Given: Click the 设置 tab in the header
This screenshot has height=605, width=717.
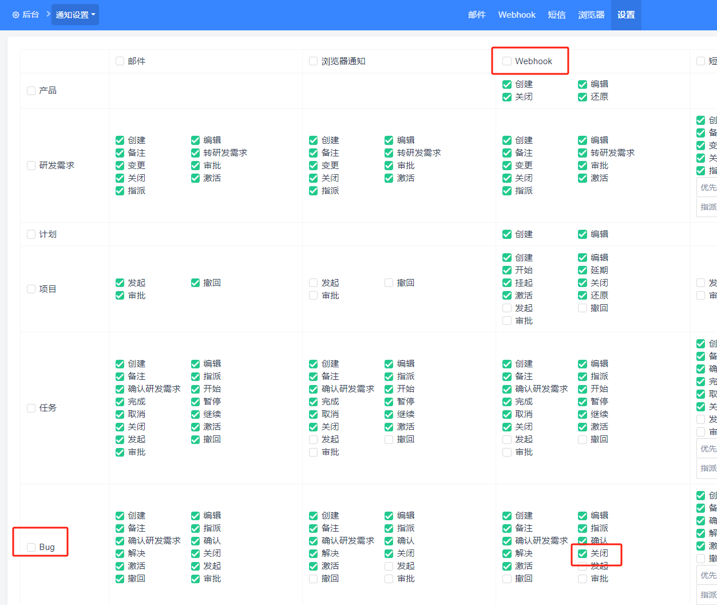Looking at the screenshot, I should (626, 15).
